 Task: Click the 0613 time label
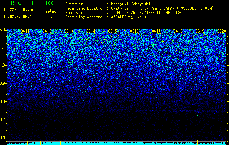(x=69, y=31)
